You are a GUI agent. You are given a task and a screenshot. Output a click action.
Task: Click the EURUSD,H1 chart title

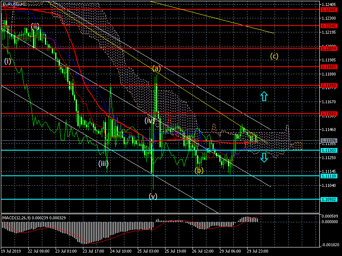(x=14, y=3)
